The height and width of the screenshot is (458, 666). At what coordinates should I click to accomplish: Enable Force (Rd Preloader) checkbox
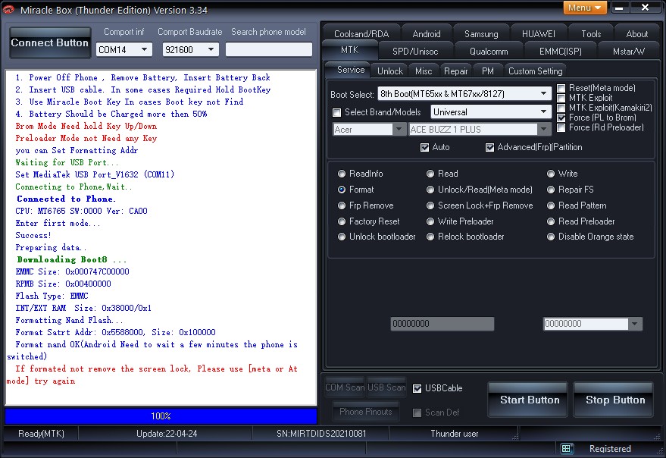(561, 127)
